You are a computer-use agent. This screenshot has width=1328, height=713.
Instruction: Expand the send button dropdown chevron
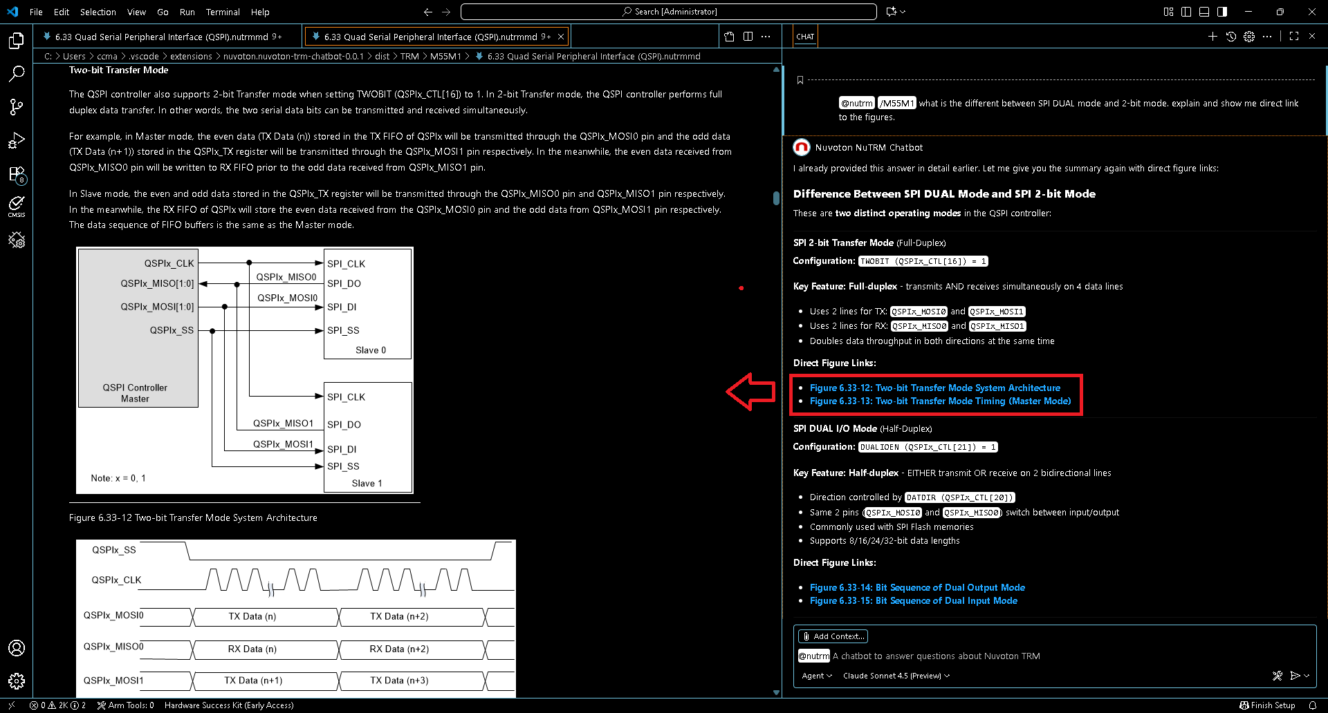(x=1307, y=676)
